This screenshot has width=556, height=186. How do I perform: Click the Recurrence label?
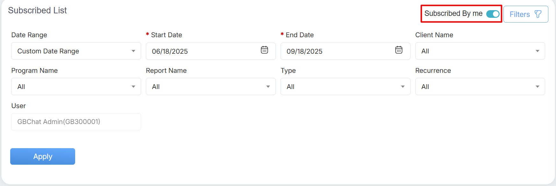(x=433, y=71)
